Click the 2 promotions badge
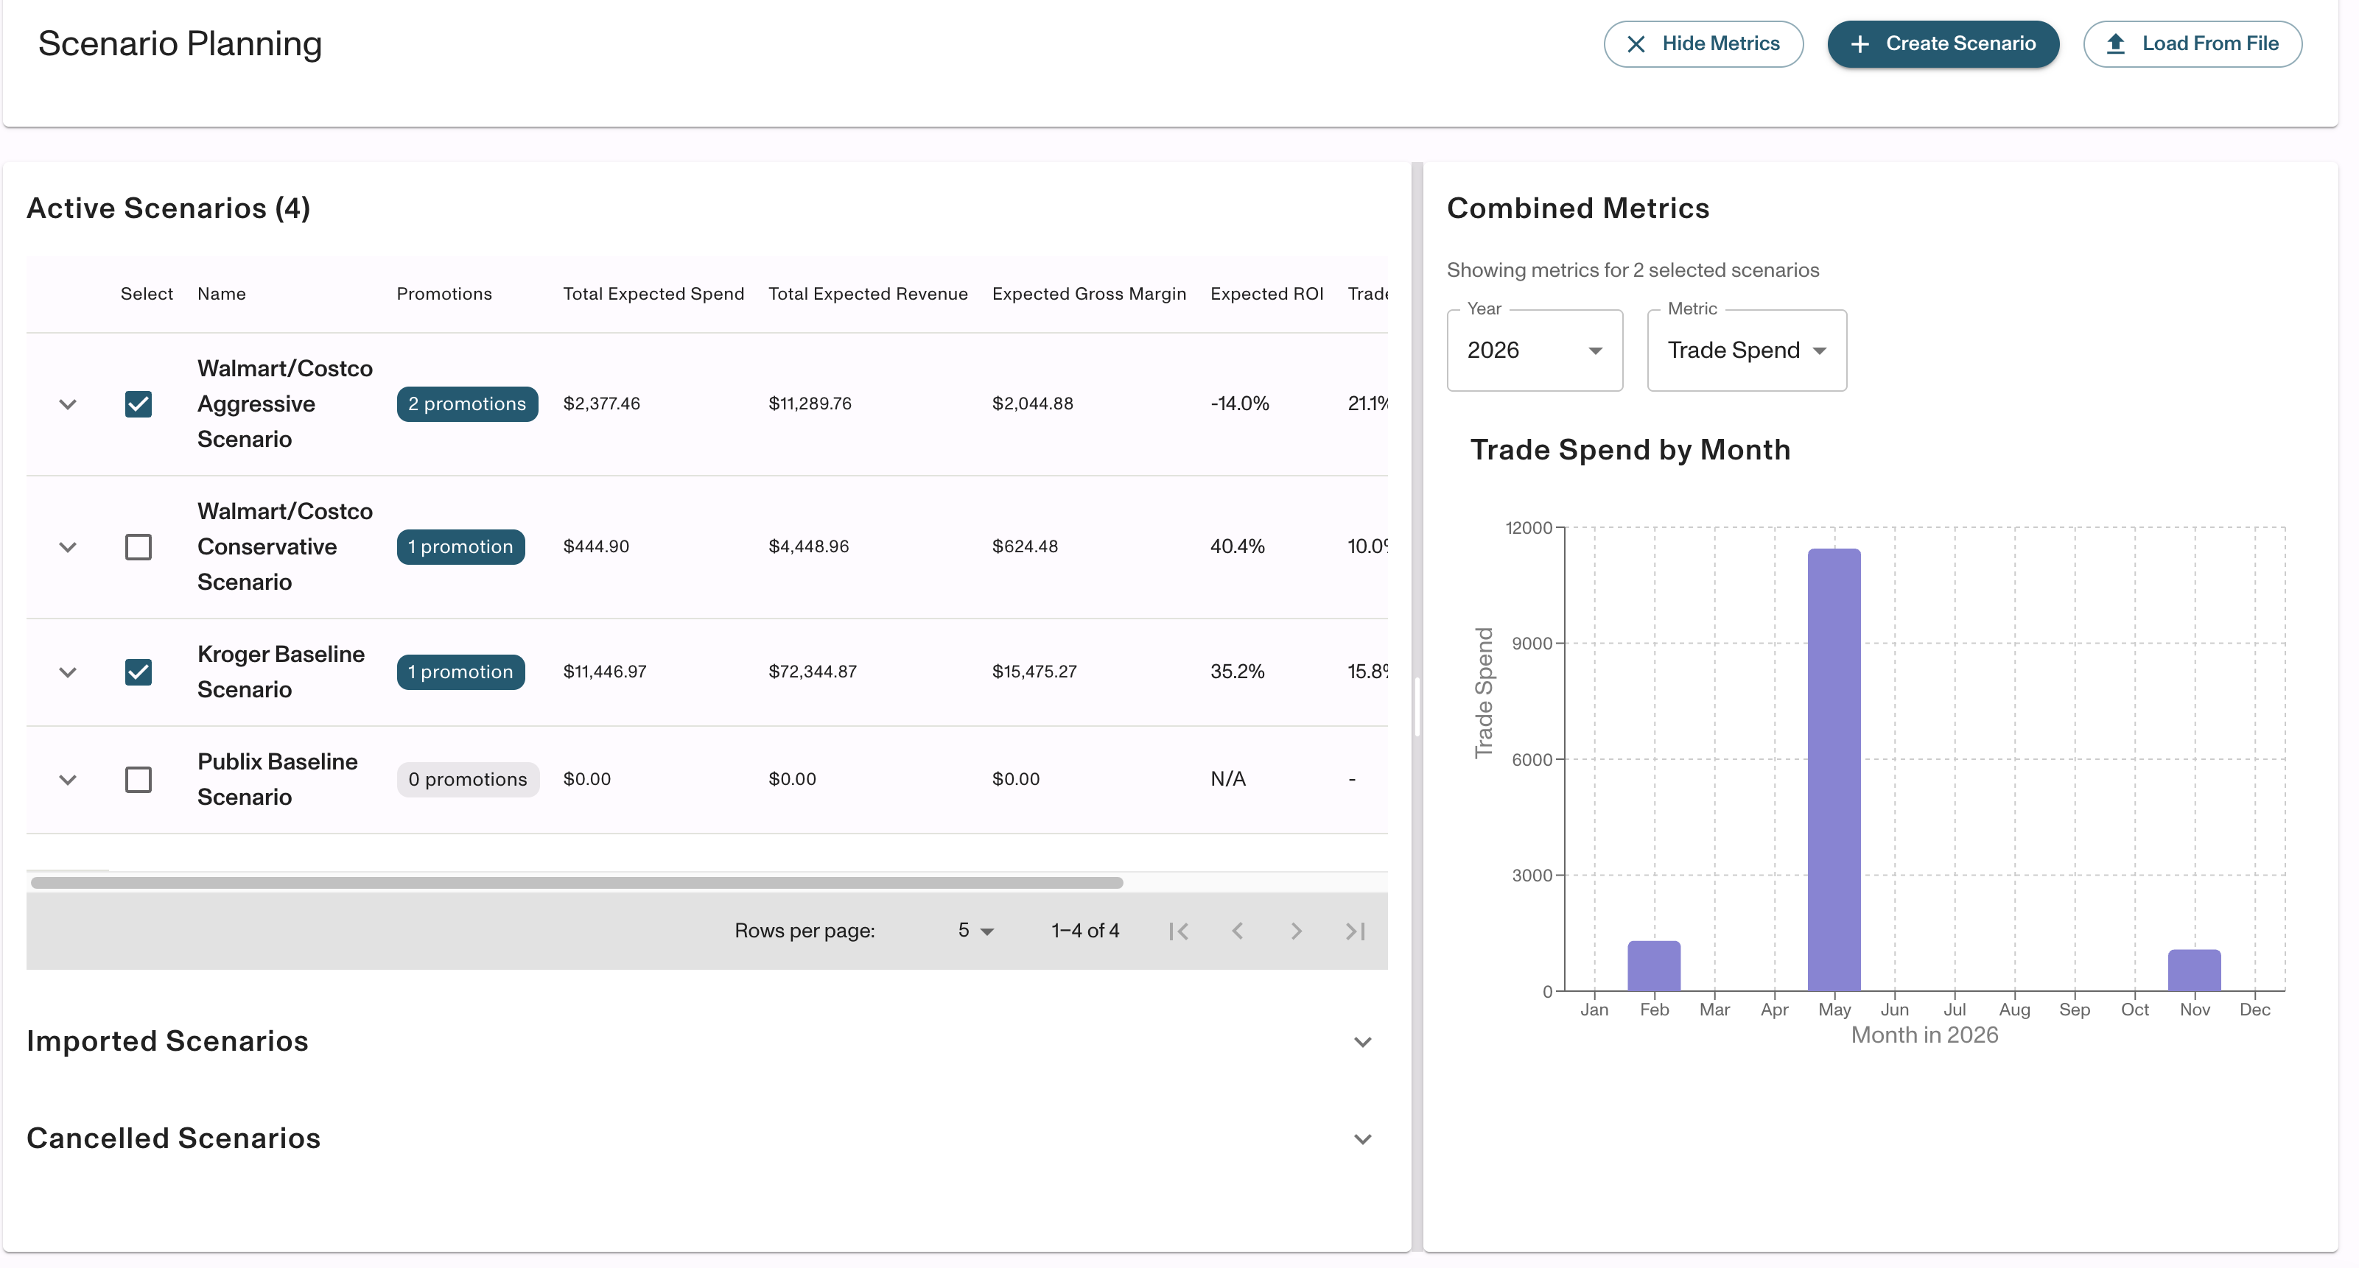 point(467,404)
